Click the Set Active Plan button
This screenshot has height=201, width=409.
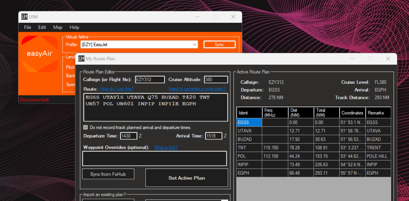(186, 178)
